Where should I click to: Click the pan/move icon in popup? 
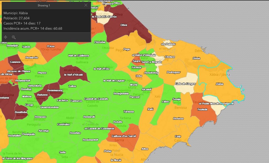(x=6, y=37)
